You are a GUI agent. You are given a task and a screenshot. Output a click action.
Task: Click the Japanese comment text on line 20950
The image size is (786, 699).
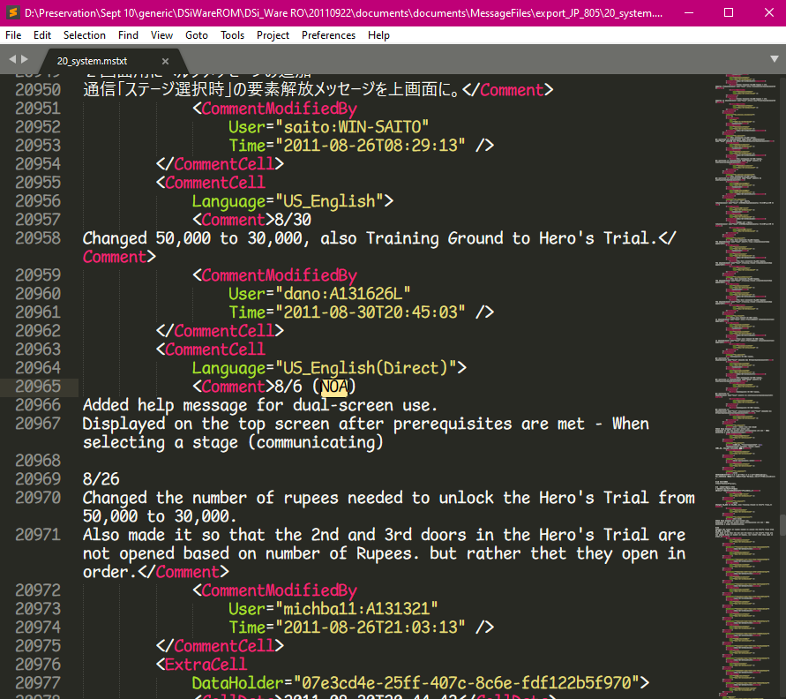pos(271,90)
